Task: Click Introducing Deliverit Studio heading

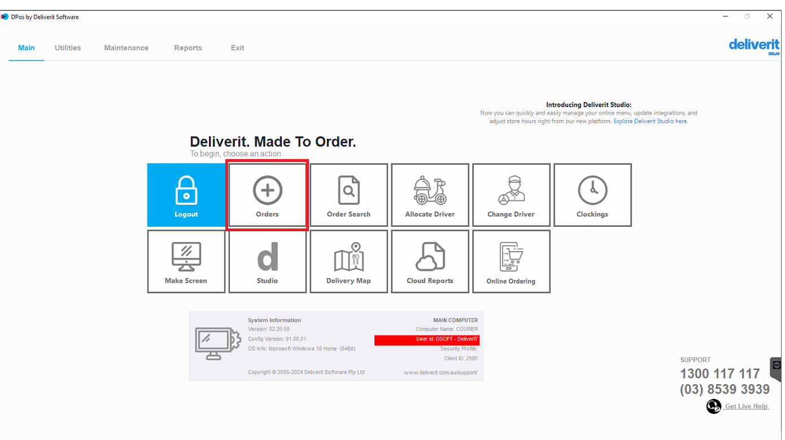Action: tap(588, 105)
